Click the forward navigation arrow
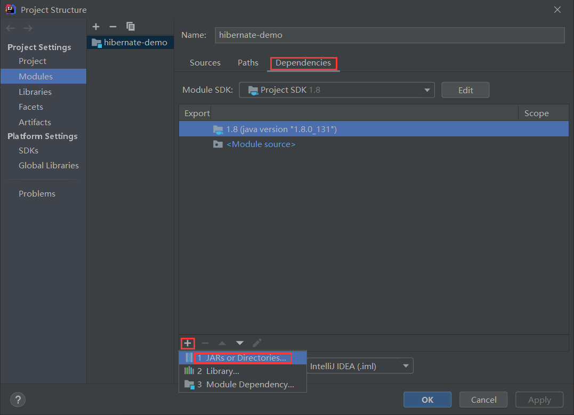This screenshot has height=415, width=574. (28, 28)
